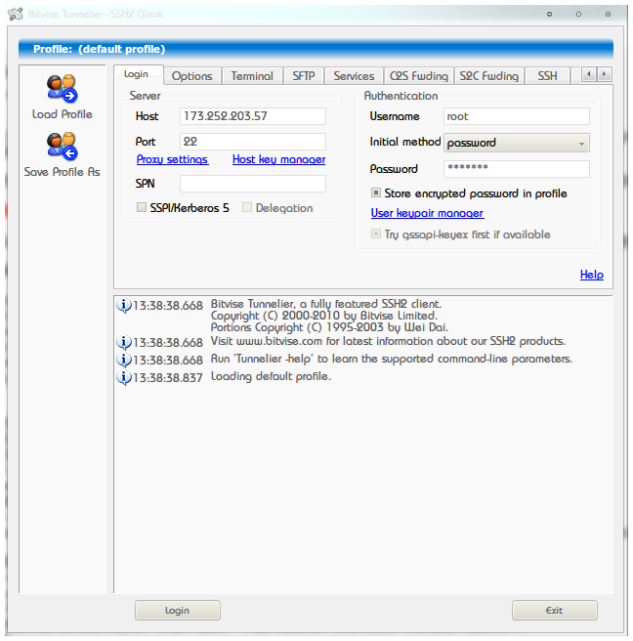
Task: Open the Options tab
Action: [x=192, y=76]
